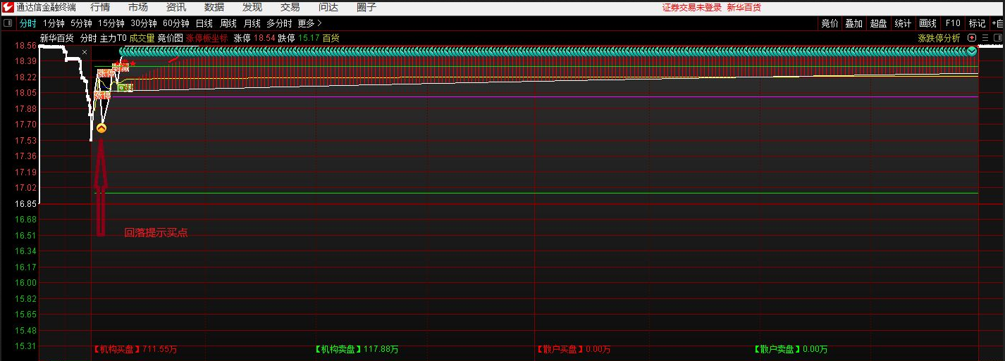Image resolution: width=1005 pixels, height=361 pixels.
Task: Click the 新华百货 stock name above the chart
Action: point(57,38)
